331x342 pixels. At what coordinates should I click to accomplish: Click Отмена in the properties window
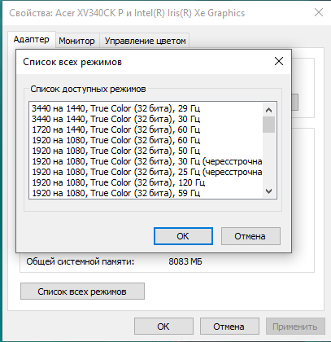click(x=229, y=327)
